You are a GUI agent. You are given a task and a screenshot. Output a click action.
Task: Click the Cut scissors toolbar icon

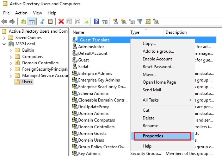pos(42,22)
